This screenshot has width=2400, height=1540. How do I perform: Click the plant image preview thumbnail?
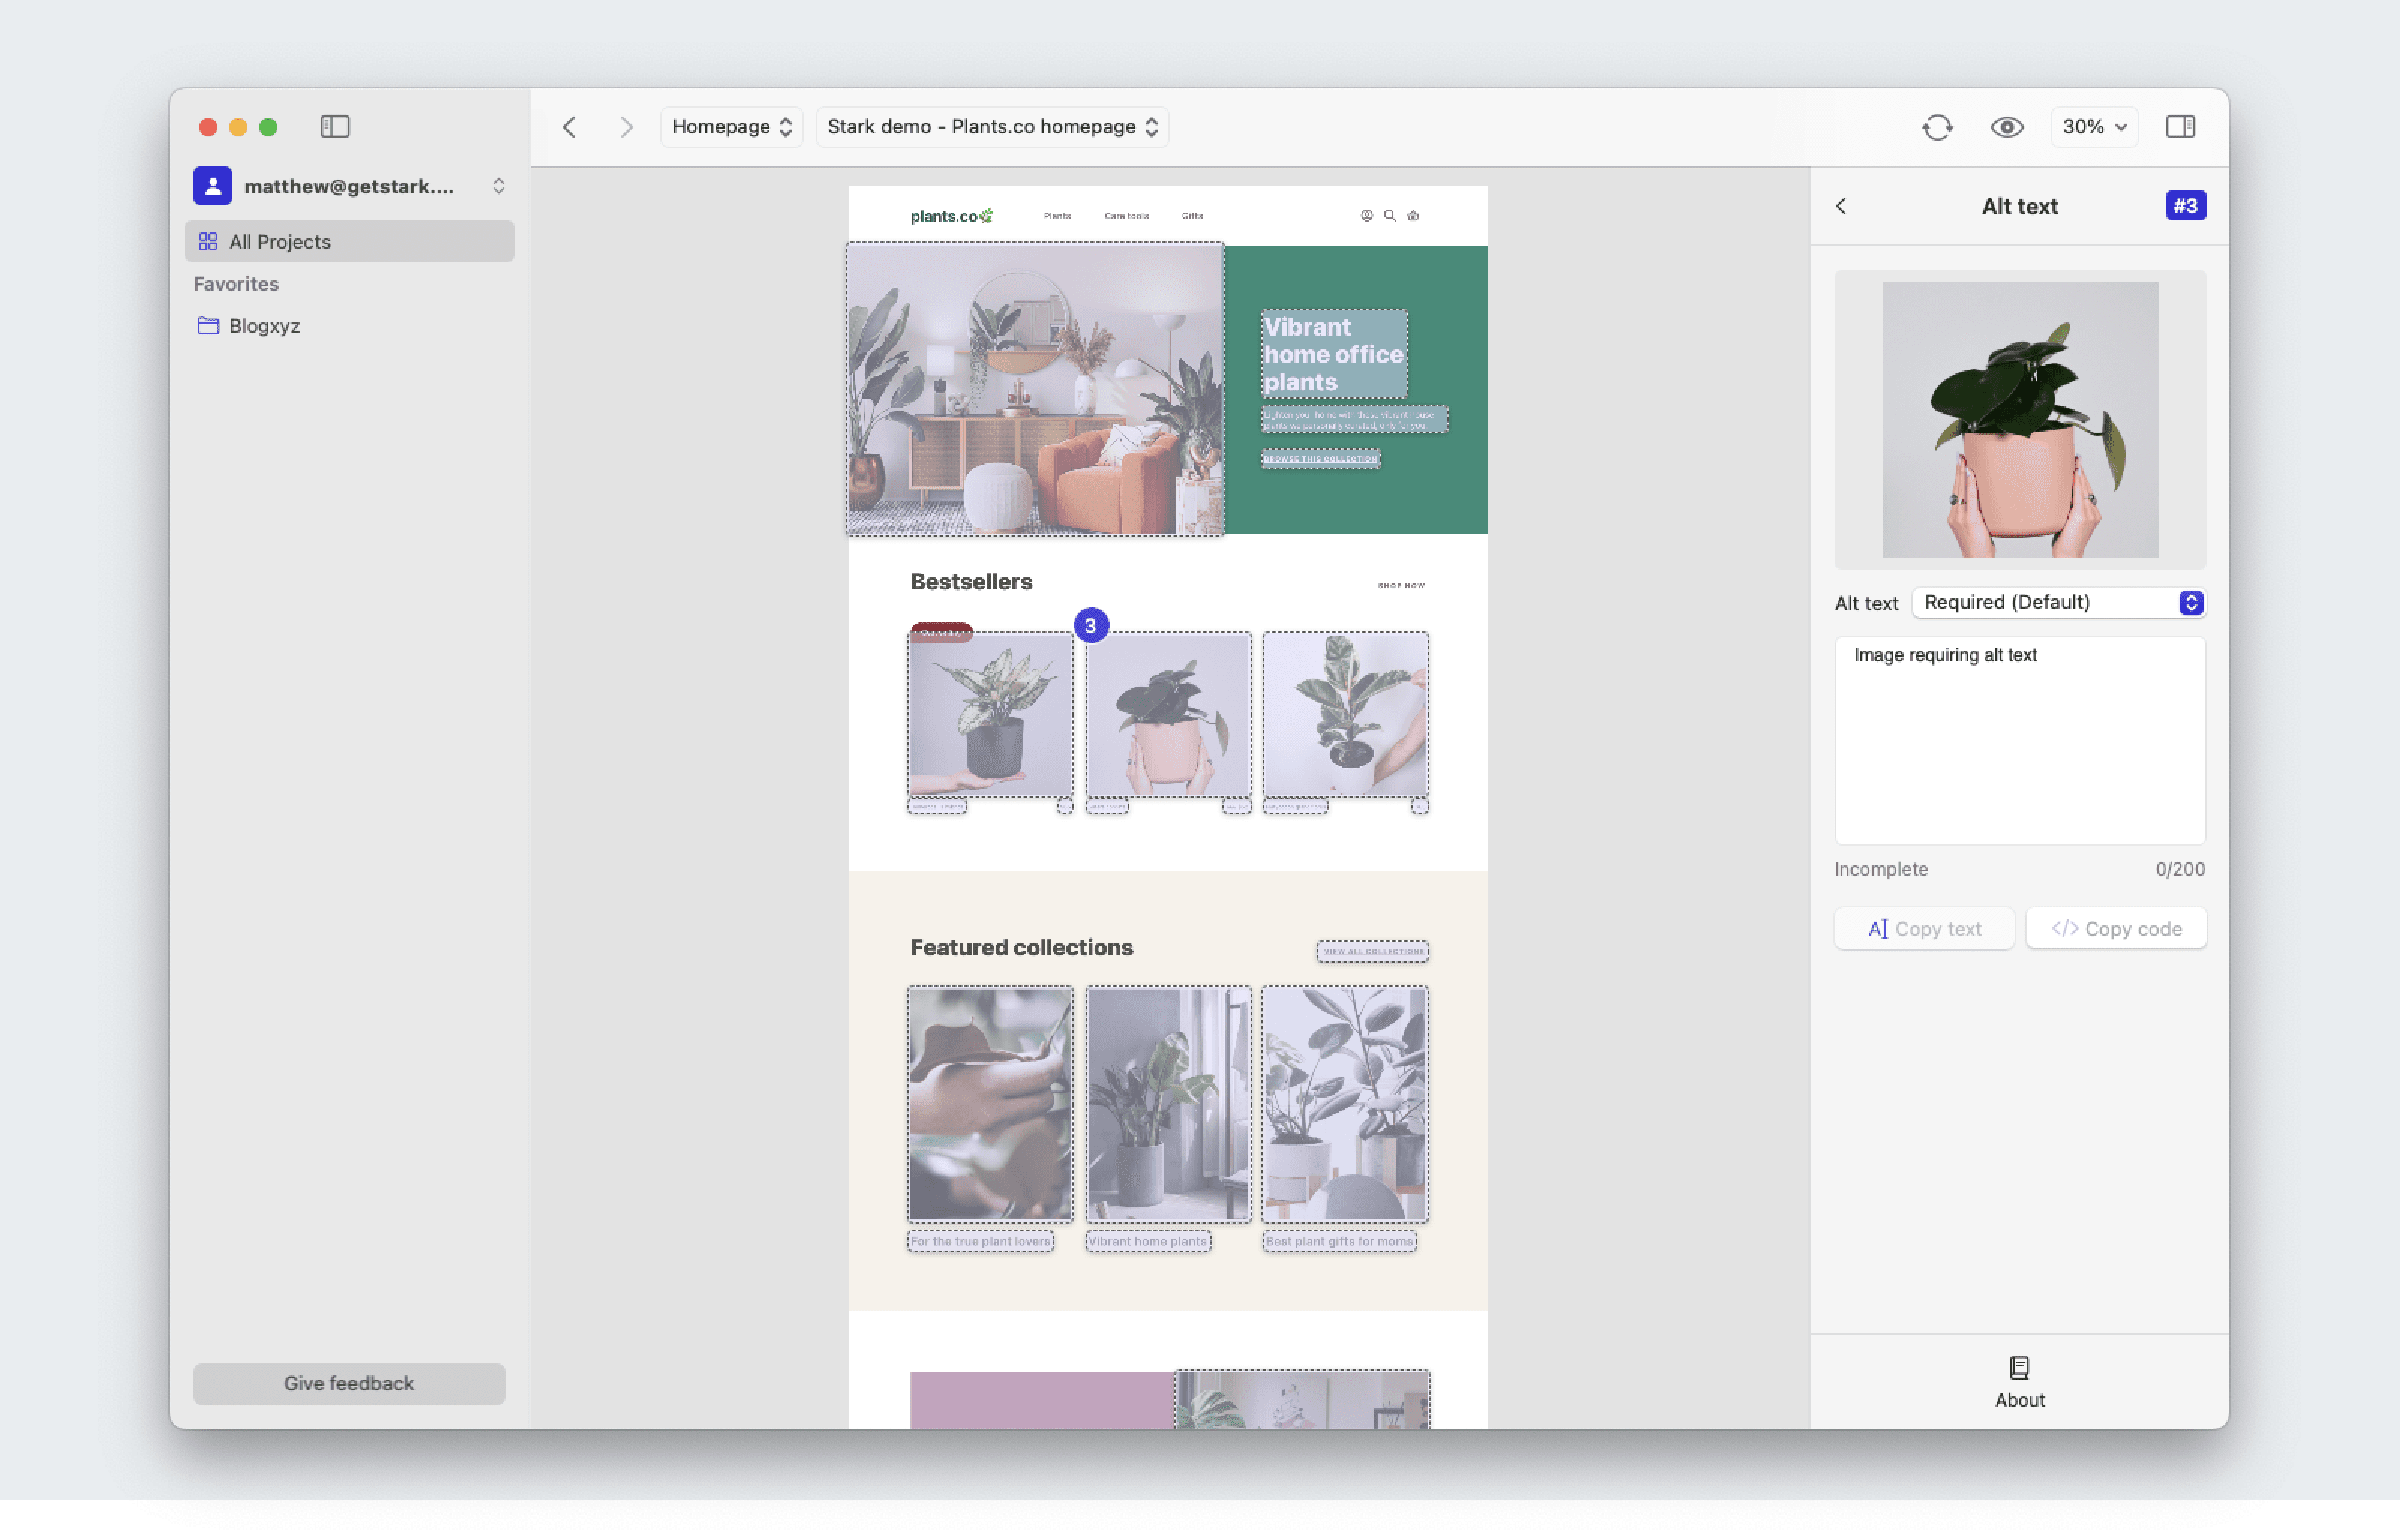click(x=2020, y=420)
